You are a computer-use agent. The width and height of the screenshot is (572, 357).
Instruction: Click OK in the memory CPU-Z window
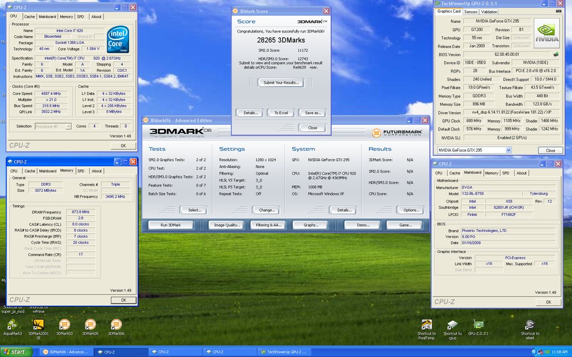[123, 300]
